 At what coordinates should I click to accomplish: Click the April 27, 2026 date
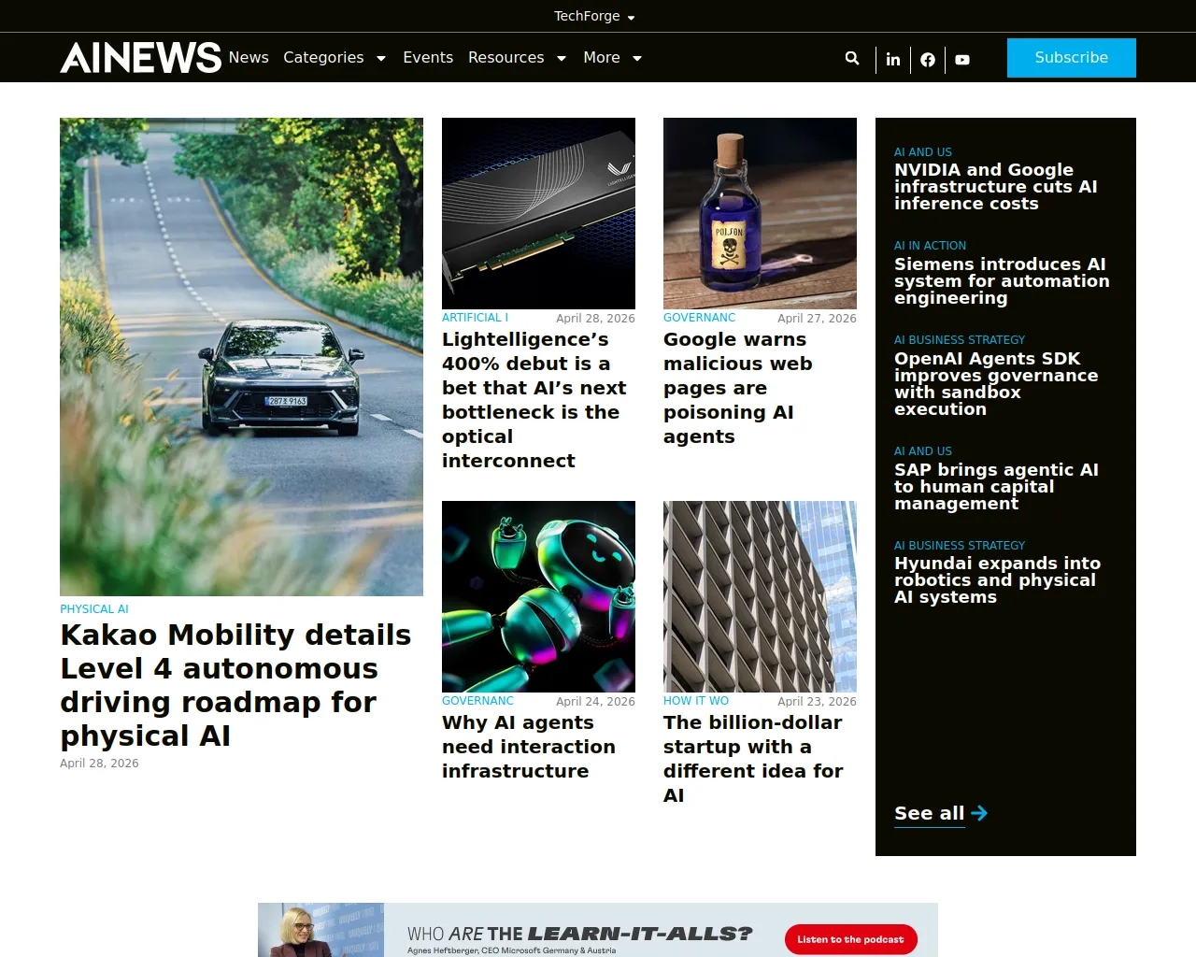[x=817, y=319]
